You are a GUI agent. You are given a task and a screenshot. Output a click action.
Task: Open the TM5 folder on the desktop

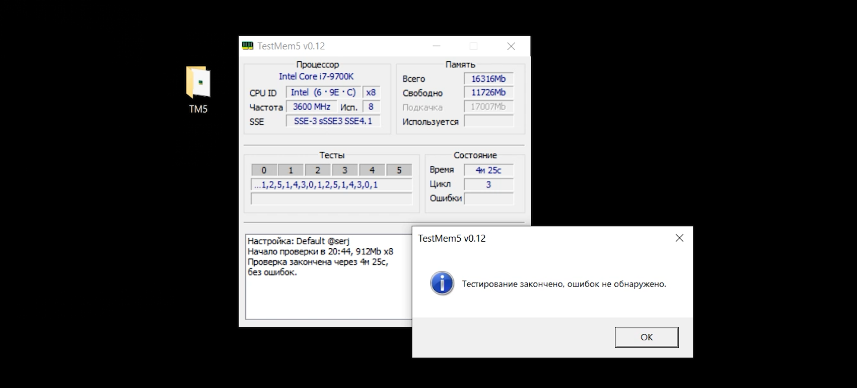tap(198, 82)
